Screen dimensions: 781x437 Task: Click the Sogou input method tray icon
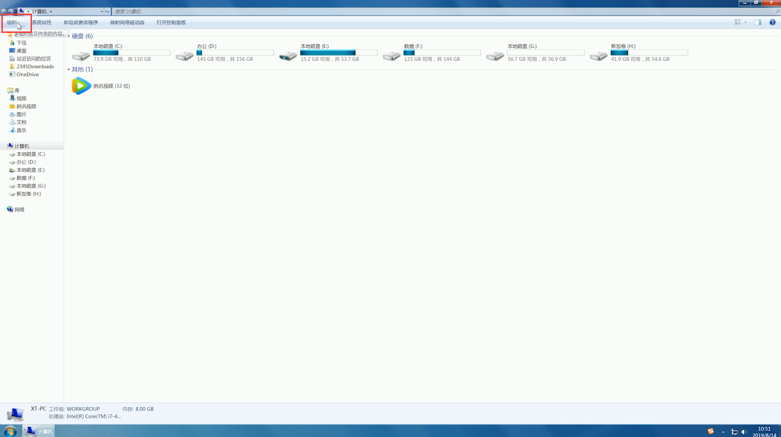pos(711,431)
